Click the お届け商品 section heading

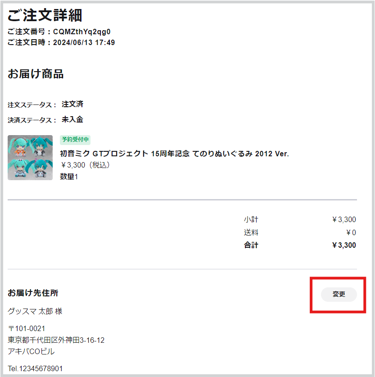(36, 74)
